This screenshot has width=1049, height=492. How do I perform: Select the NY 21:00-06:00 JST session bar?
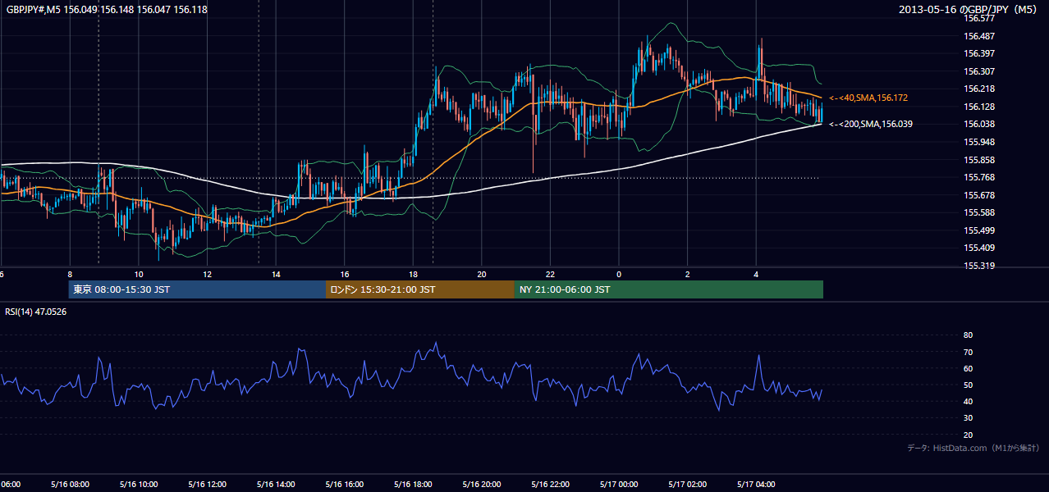coord(669,289)
